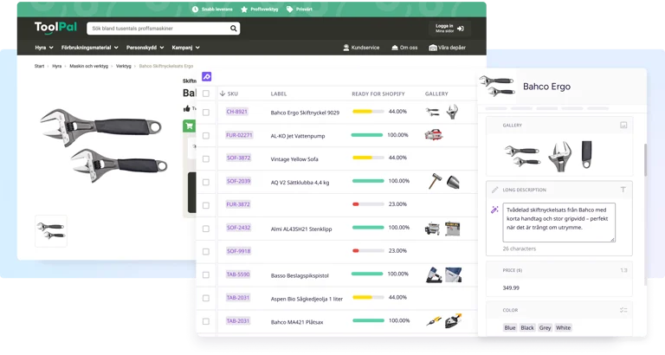Click the Om oss icon
Image resolution: width=665 pixels, height=355 pixels.
(395, 48)
